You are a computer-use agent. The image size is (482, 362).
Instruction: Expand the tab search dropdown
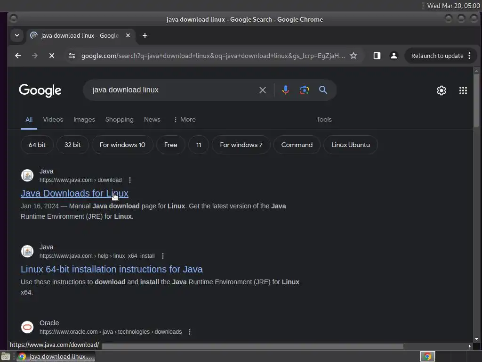point(17,35)
